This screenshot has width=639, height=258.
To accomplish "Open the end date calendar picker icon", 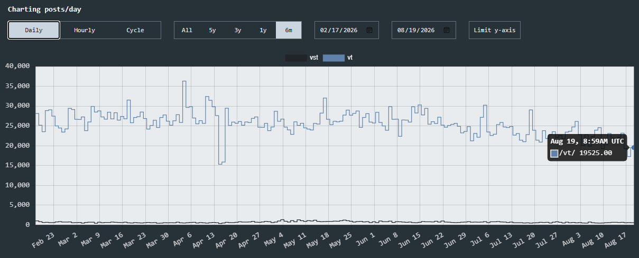I will (x=447, y=30).
